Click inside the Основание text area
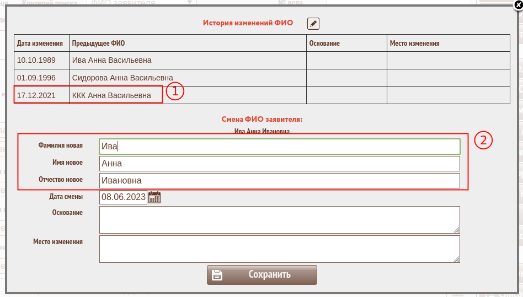 (x=279, y=220)
